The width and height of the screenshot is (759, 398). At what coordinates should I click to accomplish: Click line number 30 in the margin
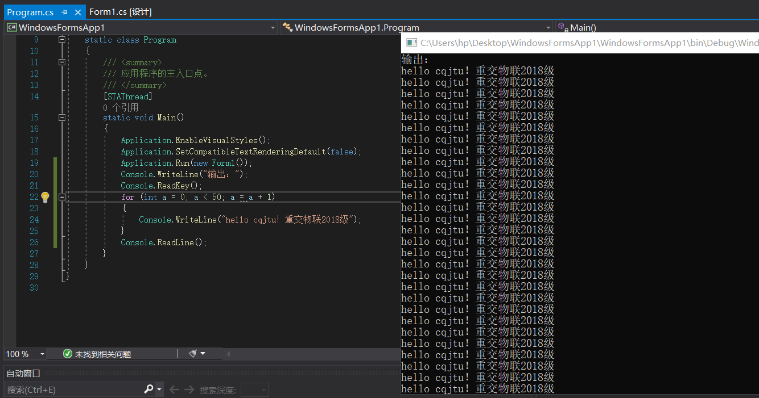(34, 288)
